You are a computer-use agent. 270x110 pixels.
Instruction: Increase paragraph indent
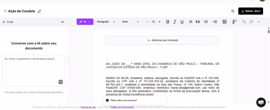click(206, 22)
